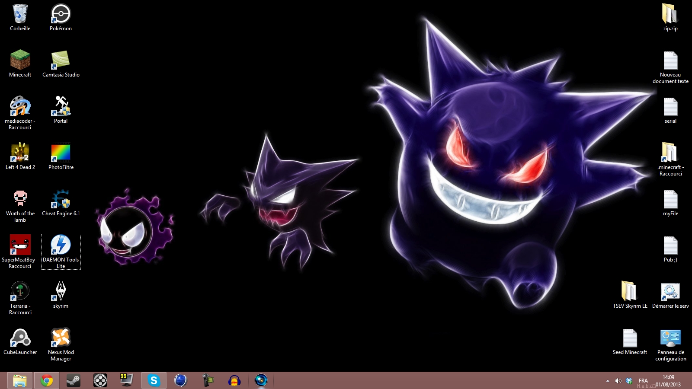Screen dimensions: 692x389
Task: Select the mediacoder - Raccourci shortcut
Action: point(20,113)
